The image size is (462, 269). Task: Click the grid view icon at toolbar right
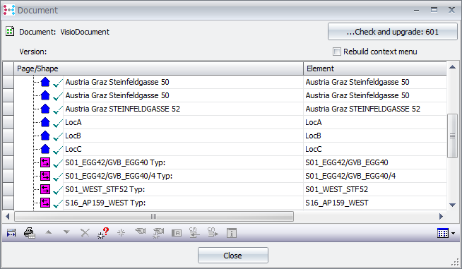tap(443, 233)
